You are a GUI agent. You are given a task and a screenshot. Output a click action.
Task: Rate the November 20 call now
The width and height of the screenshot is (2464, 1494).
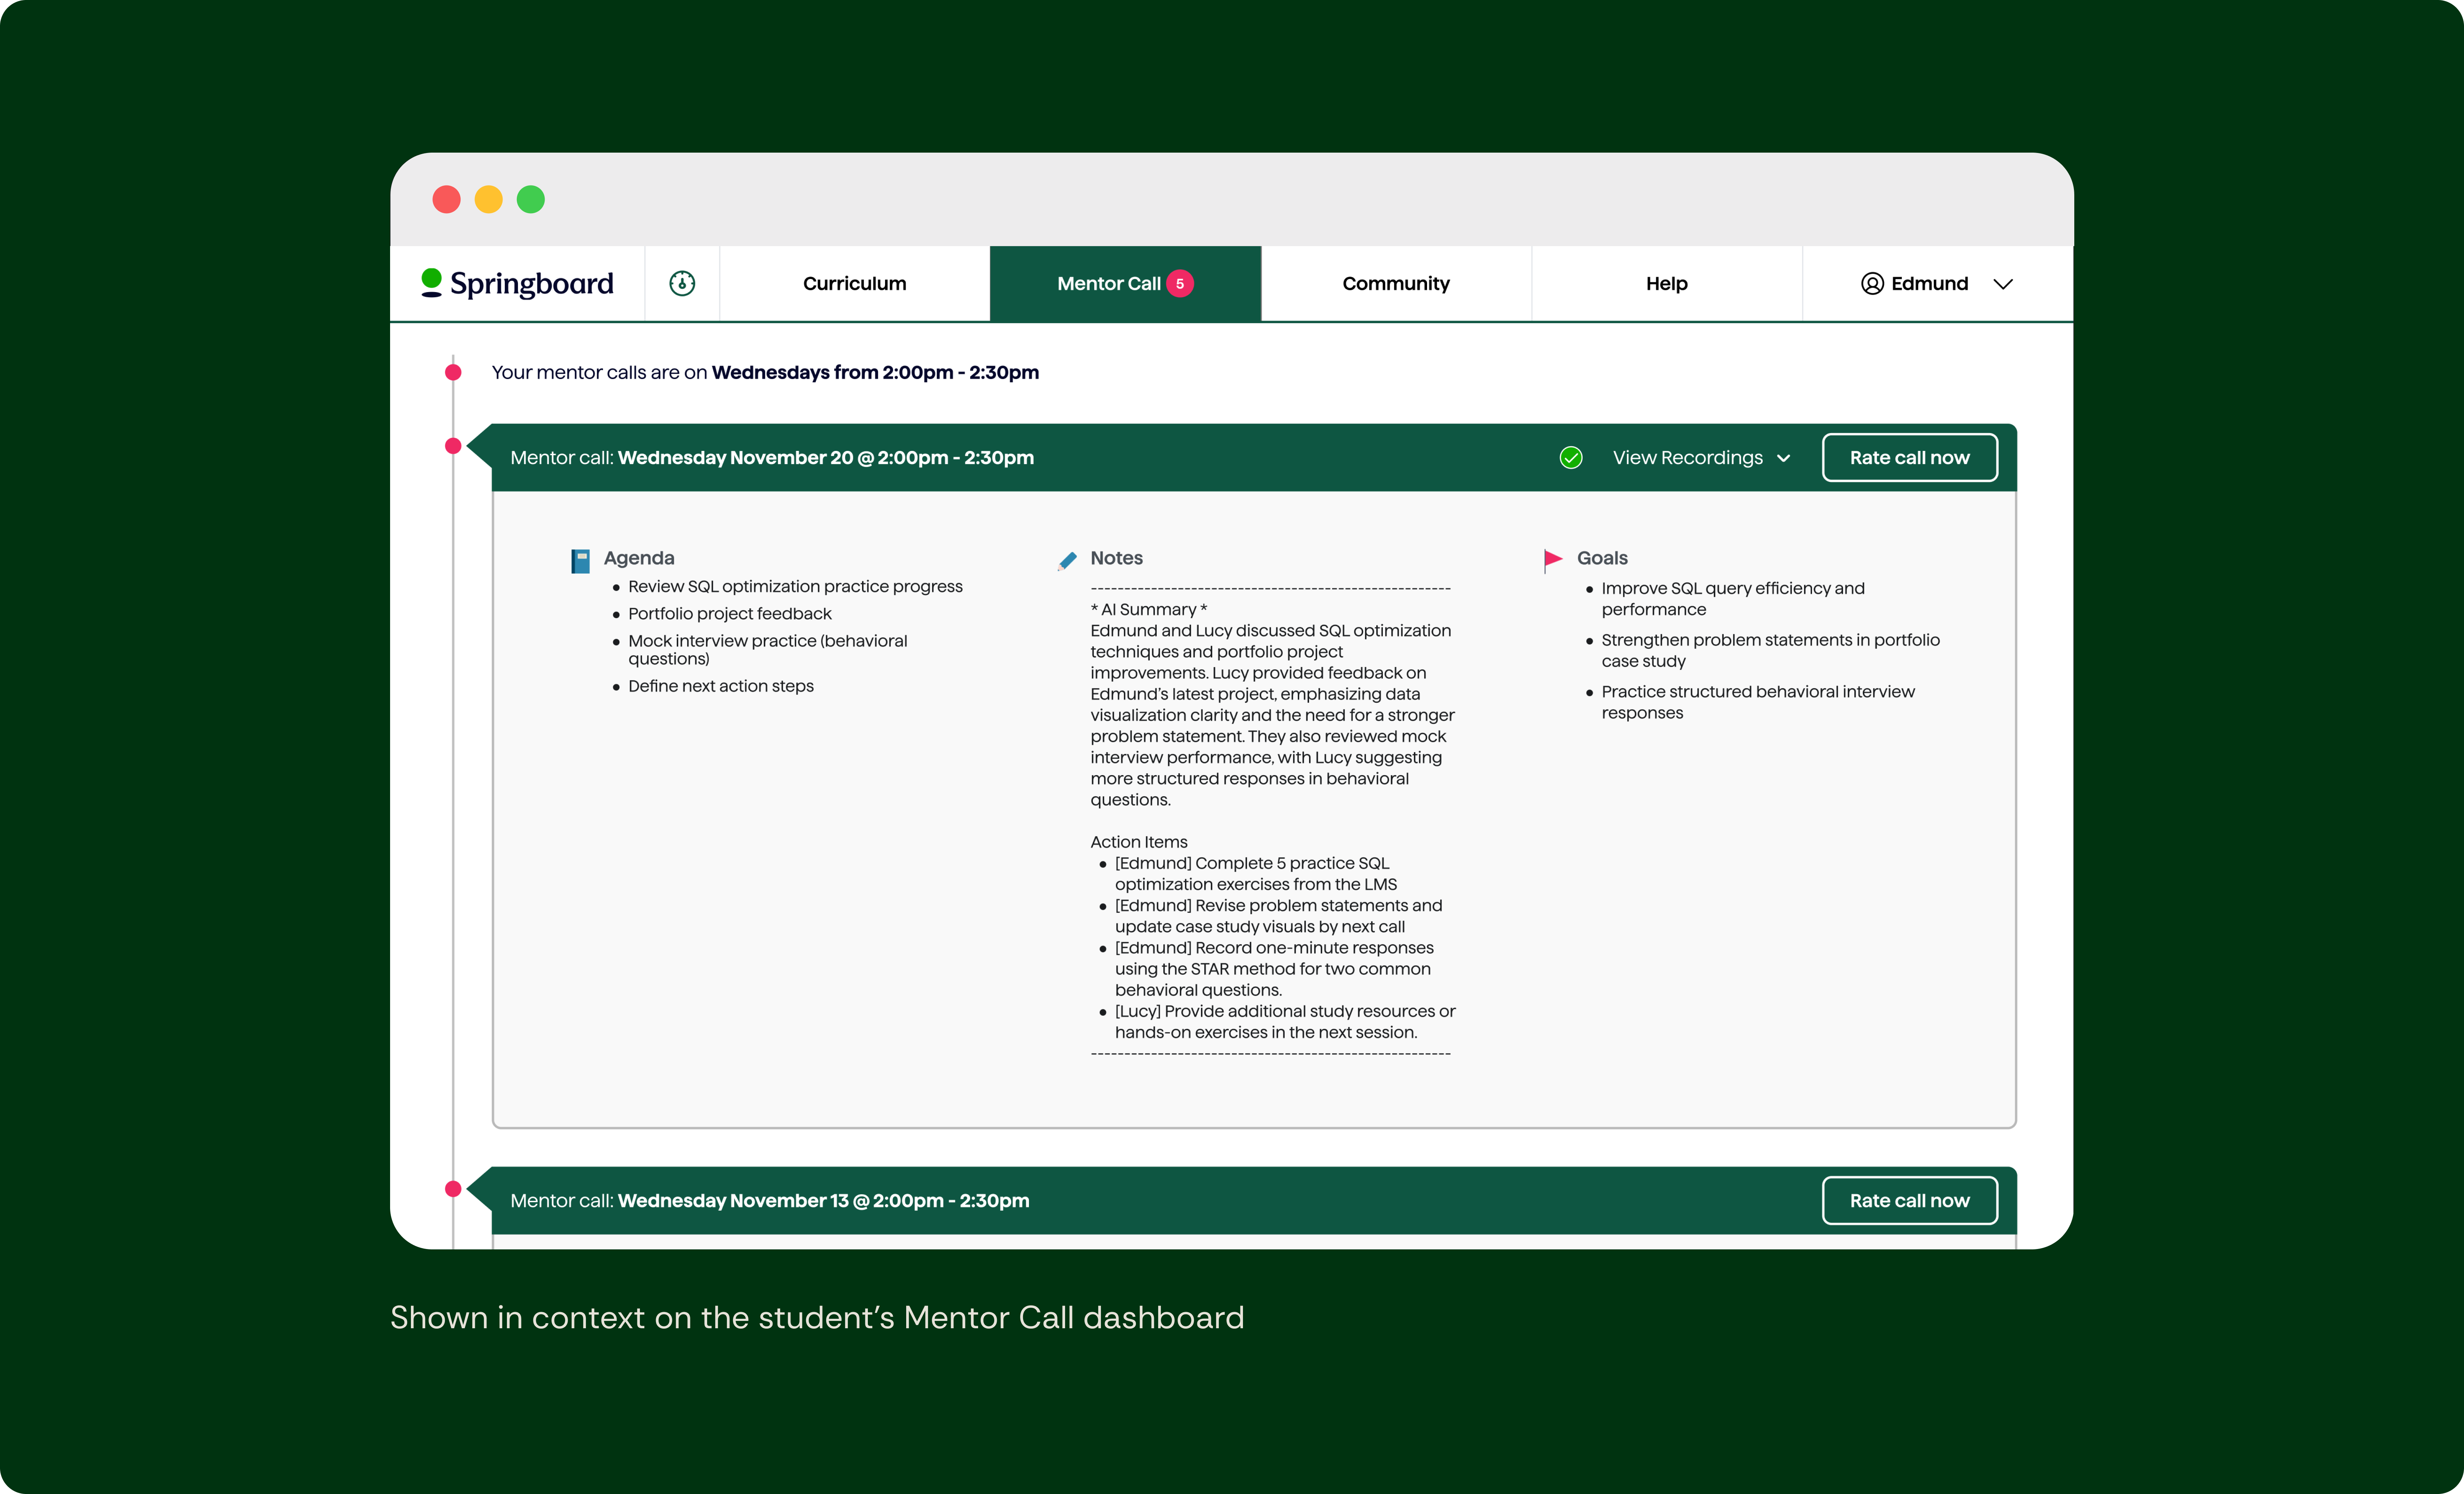tap(1910, 458)
